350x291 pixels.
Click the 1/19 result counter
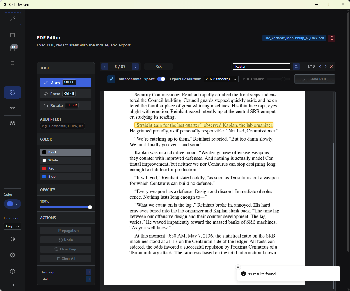(x=311, y=67)
